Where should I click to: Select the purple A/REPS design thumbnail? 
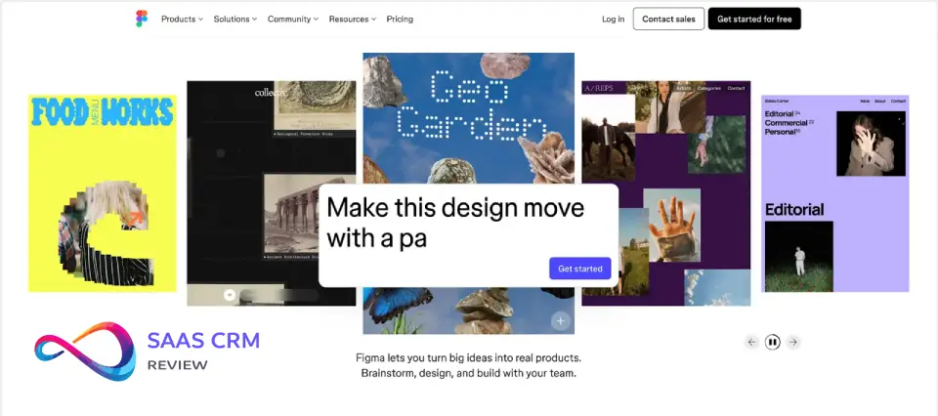pyautogui.click(x=666, y=193)
